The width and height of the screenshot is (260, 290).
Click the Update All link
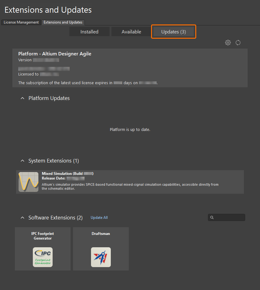(x=99, y=217)
